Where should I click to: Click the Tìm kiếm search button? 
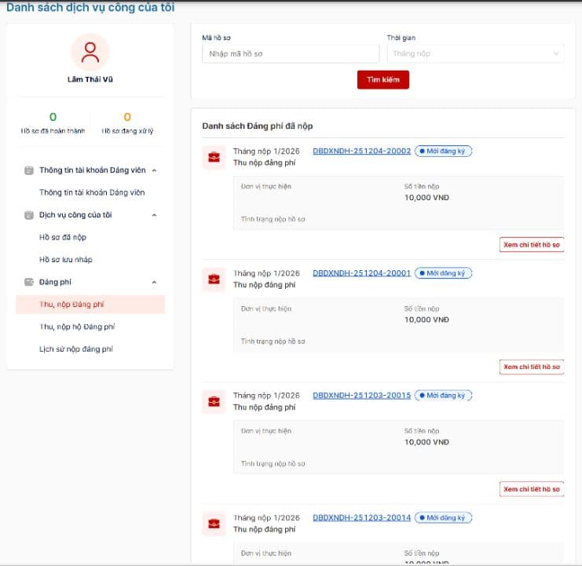click(383, 80)
